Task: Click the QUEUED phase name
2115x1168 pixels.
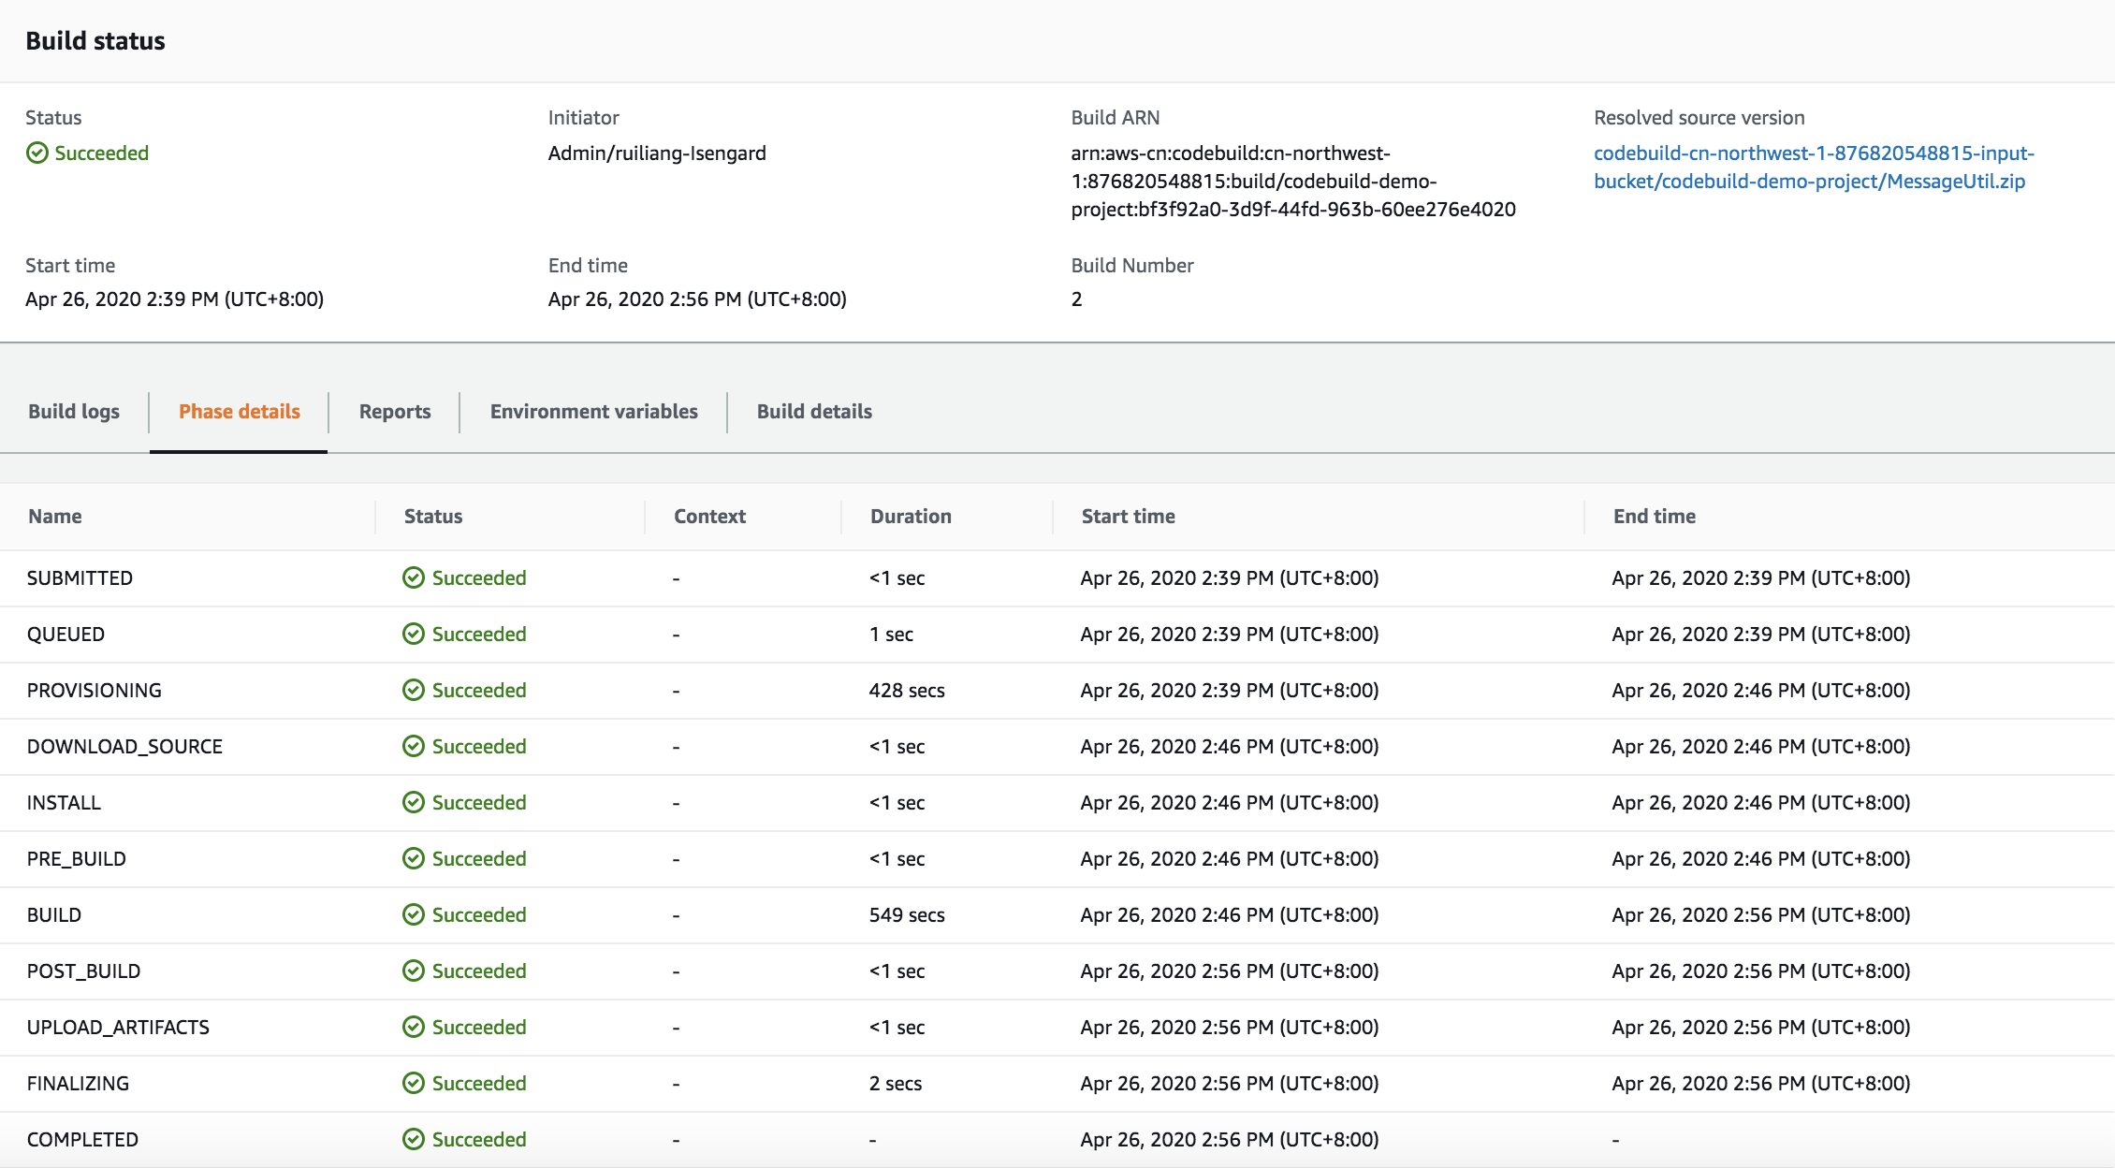Action: [66, 635]
